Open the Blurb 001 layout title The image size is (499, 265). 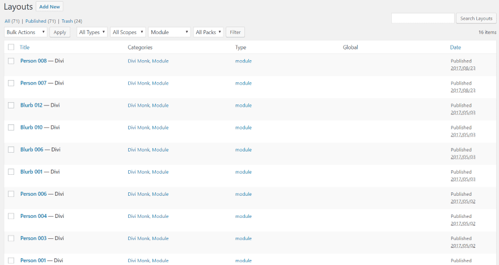(x=31, y=172)
